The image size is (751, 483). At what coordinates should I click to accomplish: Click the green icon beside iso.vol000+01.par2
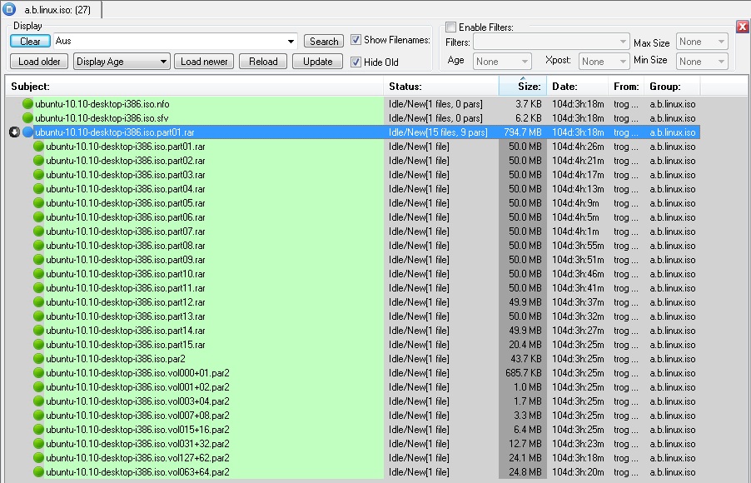tap(39, 373)
